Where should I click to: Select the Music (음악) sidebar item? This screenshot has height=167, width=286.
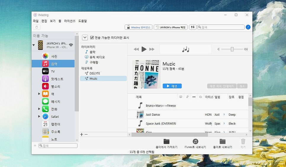coord(53,64)
